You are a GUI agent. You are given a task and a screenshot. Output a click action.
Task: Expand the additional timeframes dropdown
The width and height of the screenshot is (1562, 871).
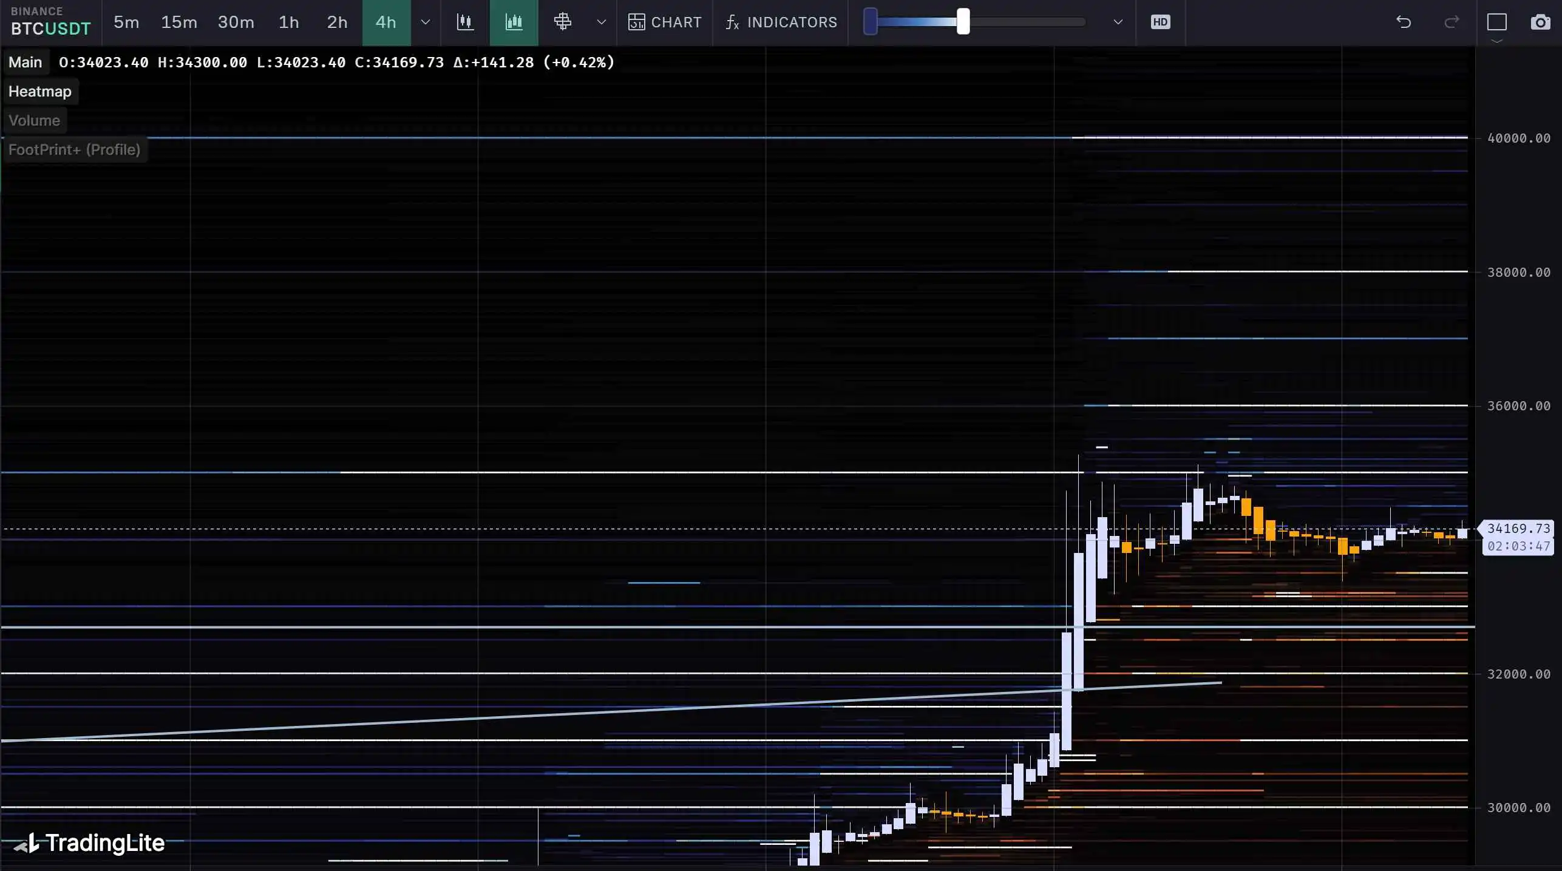[x=426, y=22]
